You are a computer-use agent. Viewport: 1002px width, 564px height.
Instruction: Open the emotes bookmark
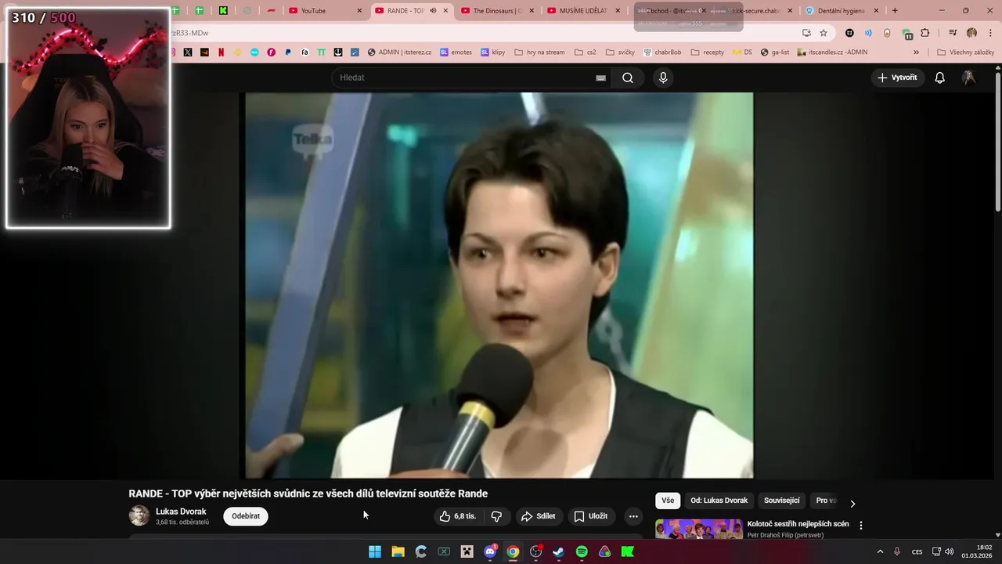click(456, 52)
